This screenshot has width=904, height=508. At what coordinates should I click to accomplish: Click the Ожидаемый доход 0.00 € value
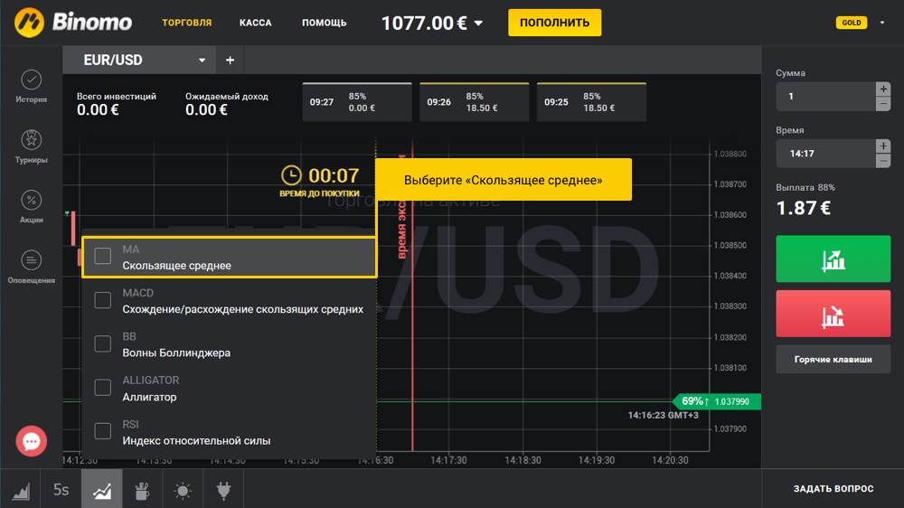[206, 110]
